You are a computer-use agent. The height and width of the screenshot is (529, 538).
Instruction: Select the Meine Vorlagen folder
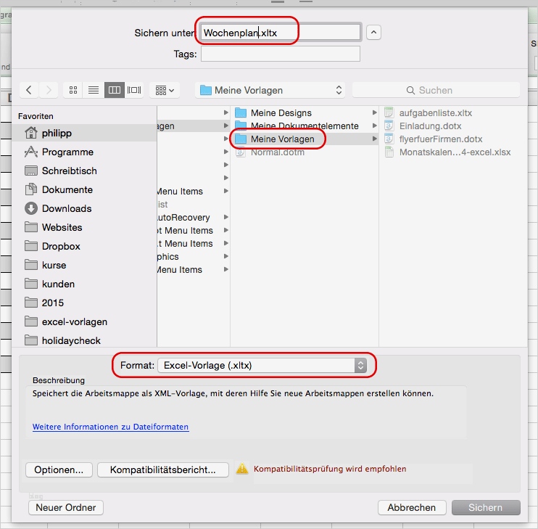click(305, 139)
